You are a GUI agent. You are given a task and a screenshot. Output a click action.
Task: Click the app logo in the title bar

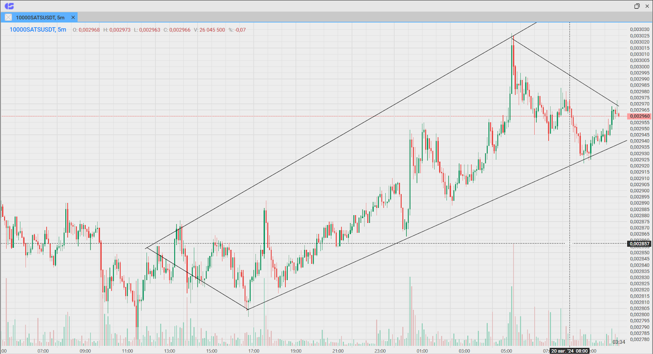[x=9, y=6]
